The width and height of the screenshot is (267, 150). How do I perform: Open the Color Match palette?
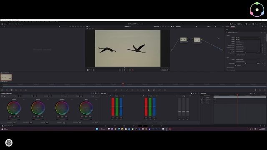tap(7, 90)
